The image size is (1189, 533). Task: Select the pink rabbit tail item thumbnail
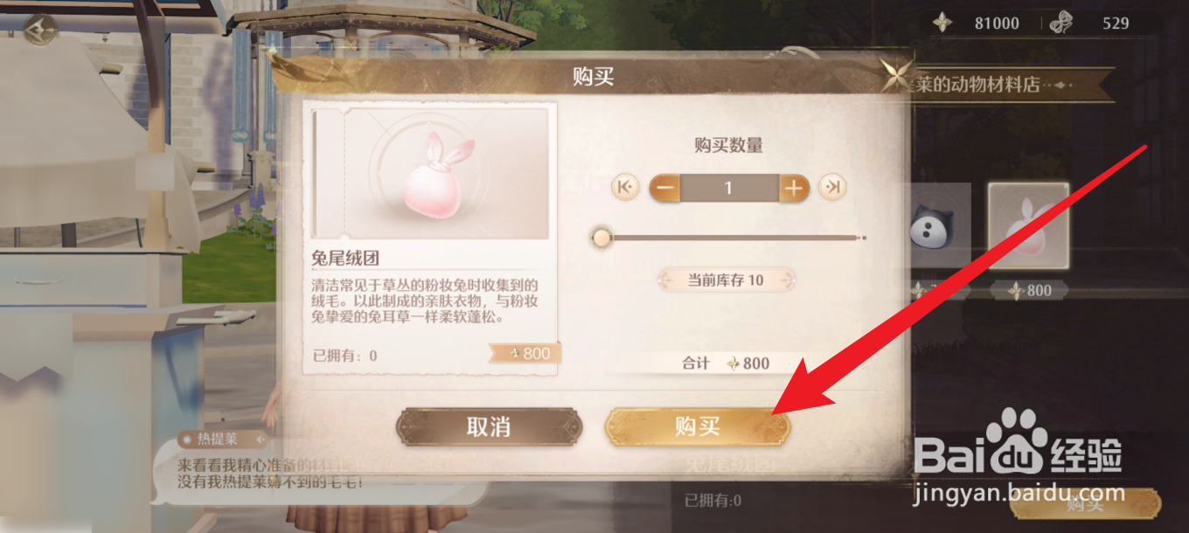[x=1028, y=225]
